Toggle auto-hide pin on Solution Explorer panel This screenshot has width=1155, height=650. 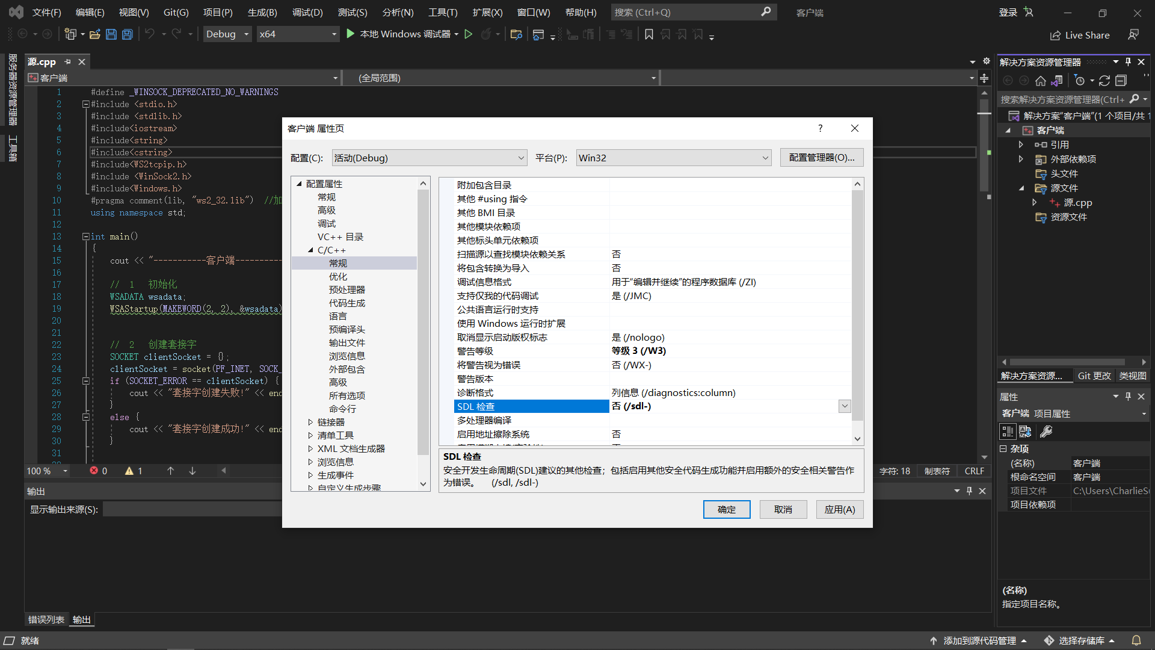pyautogui.click(x=1129, y=61)
